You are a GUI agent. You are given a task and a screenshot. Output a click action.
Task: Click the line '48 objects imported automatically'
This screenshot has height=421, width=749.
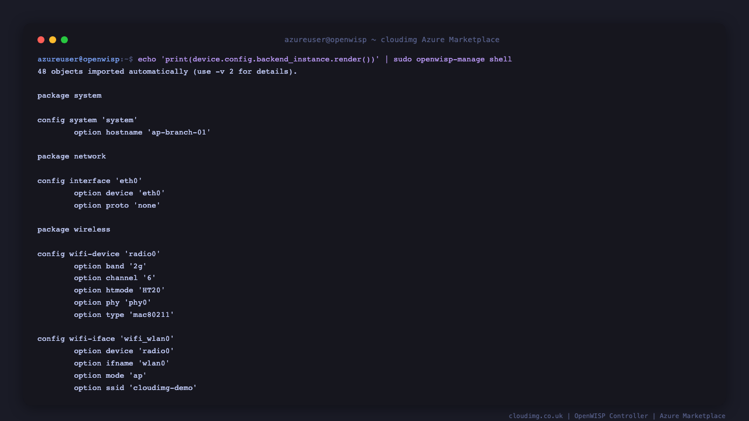pos(167,72)
